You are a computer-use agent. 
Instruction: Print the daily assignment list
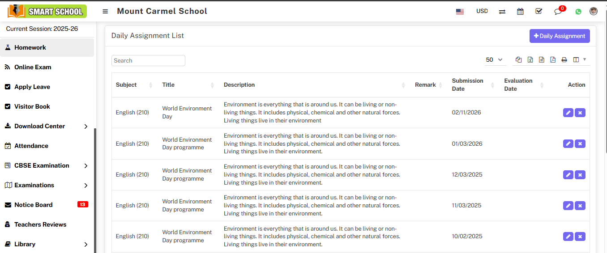[564, 60]
